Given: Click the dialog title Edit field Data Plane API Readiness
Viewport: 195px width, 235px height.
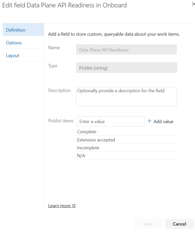Looking at the screenshot, I should point(64,5).
